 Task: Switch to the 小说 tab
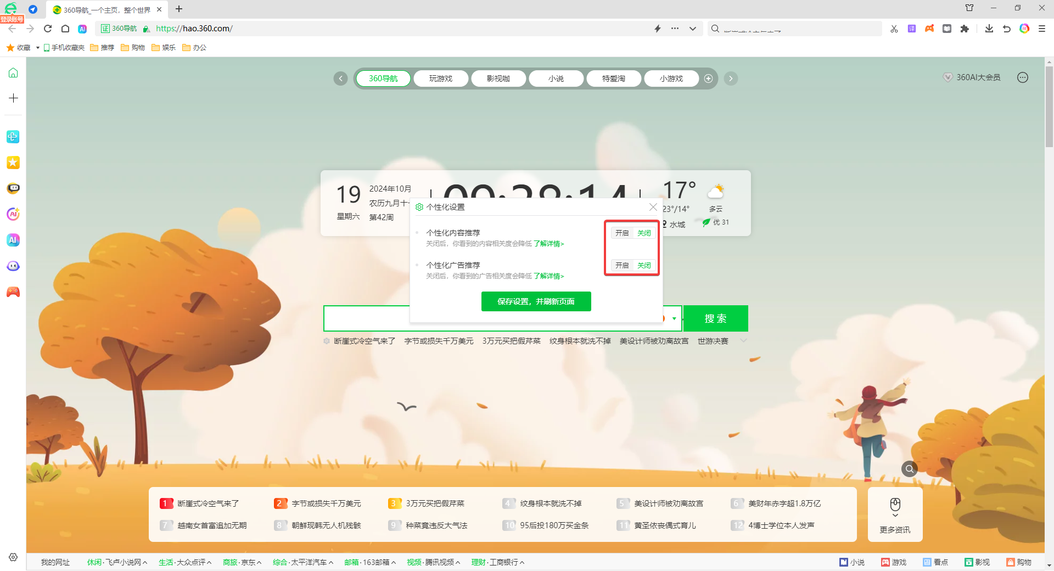click(556, 79)
